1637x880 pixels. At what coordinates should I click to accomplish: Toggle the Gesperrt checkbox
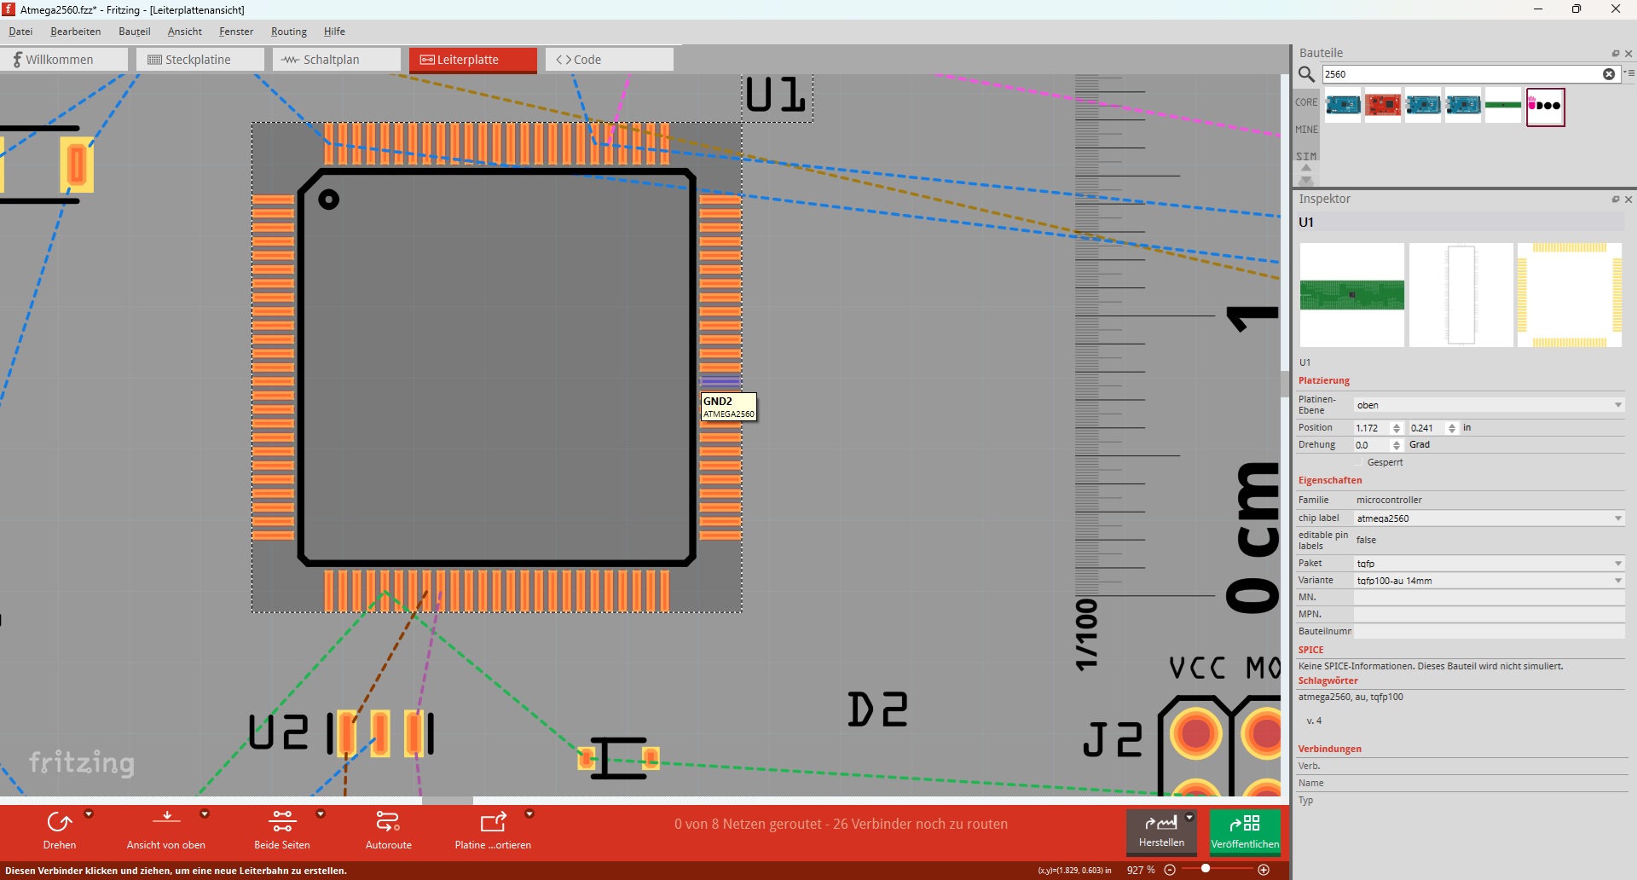coord(1359,462)
